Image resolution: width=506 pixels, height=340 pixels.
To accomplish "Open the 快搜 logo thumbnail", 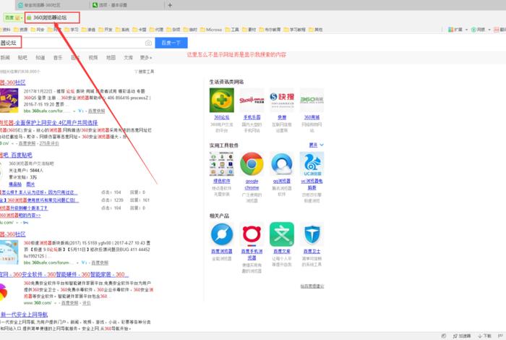I will pos(282,100).
